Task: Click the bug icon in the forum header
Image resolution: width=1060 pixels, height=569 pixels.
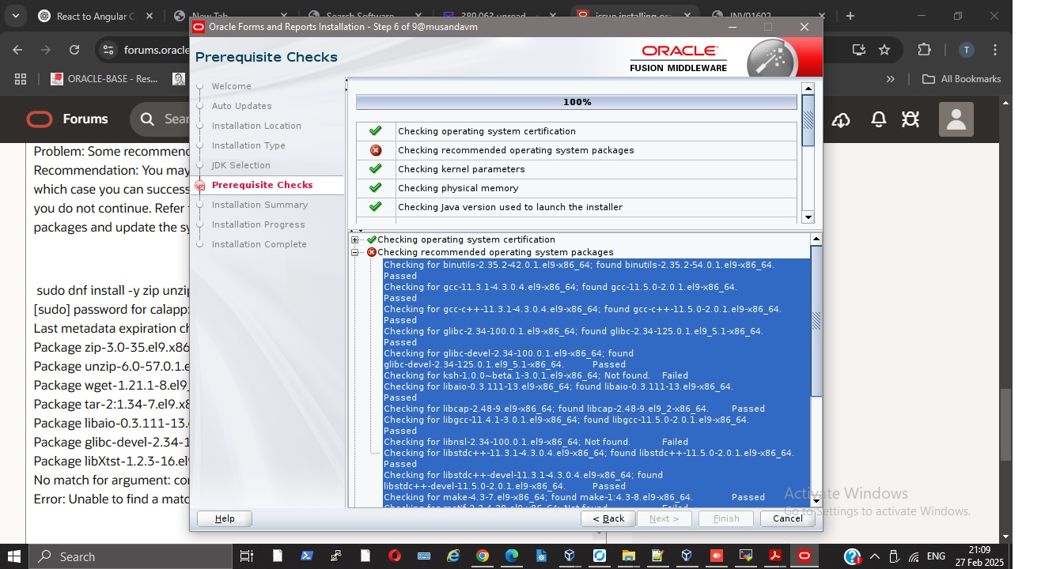Action: pos(910,119)
